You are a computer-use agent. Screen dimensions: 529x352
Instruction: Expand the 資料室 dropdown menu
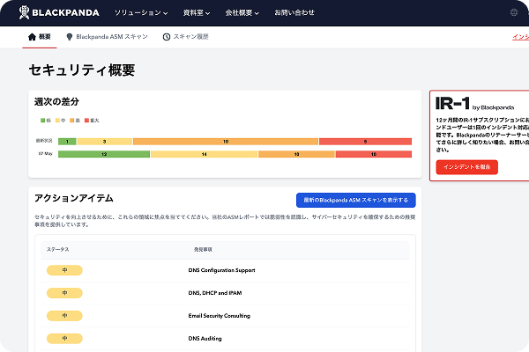pyautogui.click(x=197, y=13)
